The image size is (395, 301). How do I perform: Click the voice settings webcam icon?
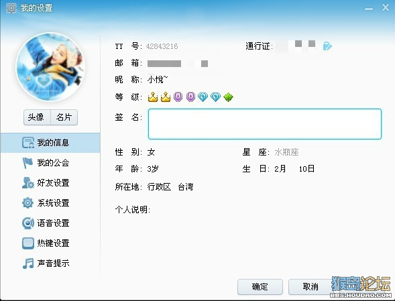[27, 223]
